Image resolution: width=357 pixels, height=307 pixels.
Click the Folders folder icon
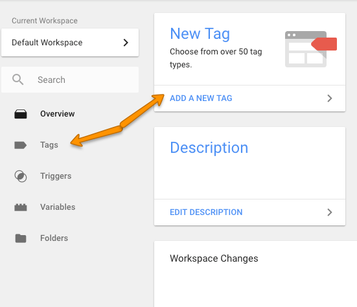(x=21, y=238)
